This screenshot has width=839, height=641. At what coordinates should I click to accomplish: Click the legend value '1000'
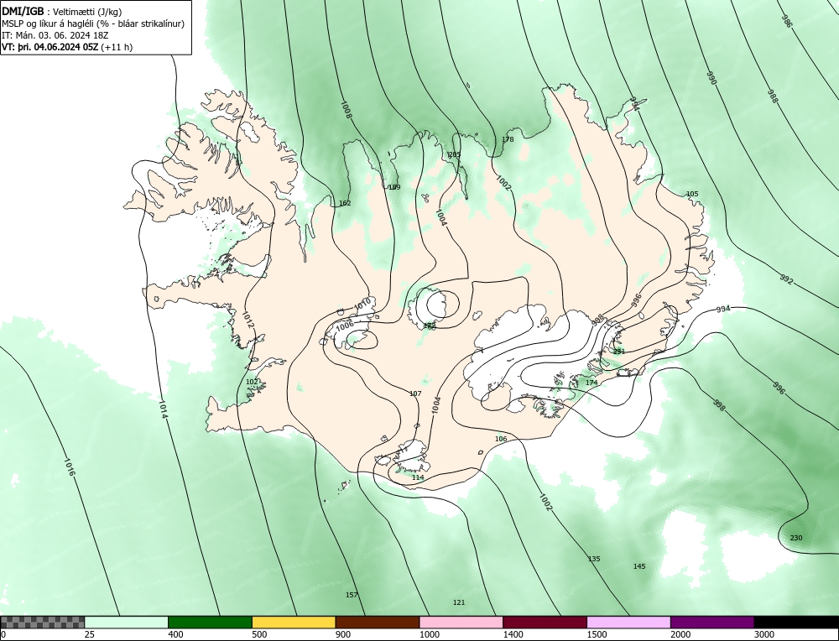[x=430, y=634]
